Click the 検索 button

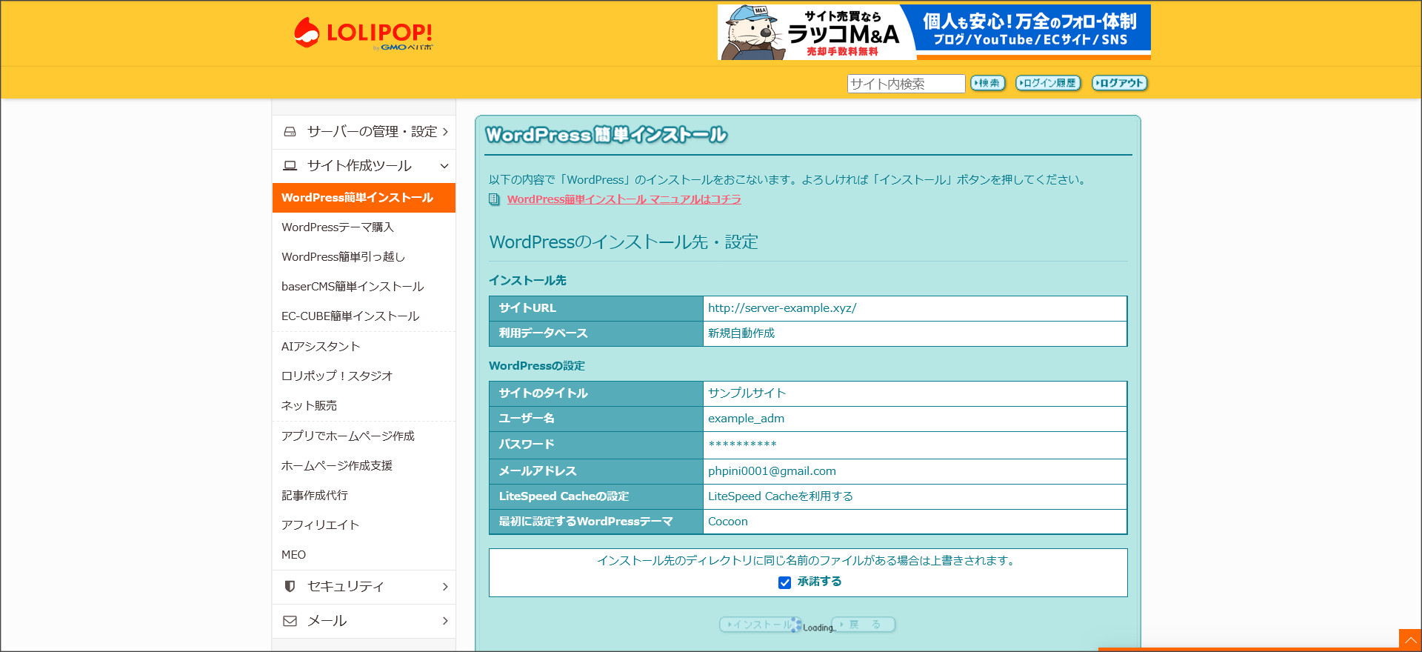click(988, 83)
